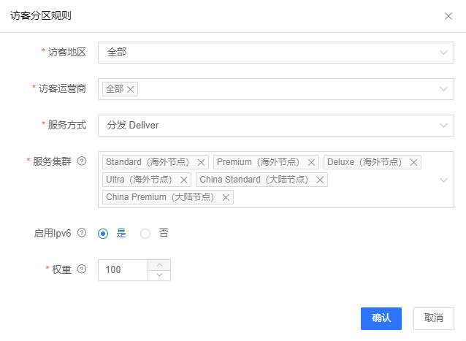Remove the Ultra (海外节点) cluster tag
The height and width of the screenshot is (341, 466).
[183, 180]
